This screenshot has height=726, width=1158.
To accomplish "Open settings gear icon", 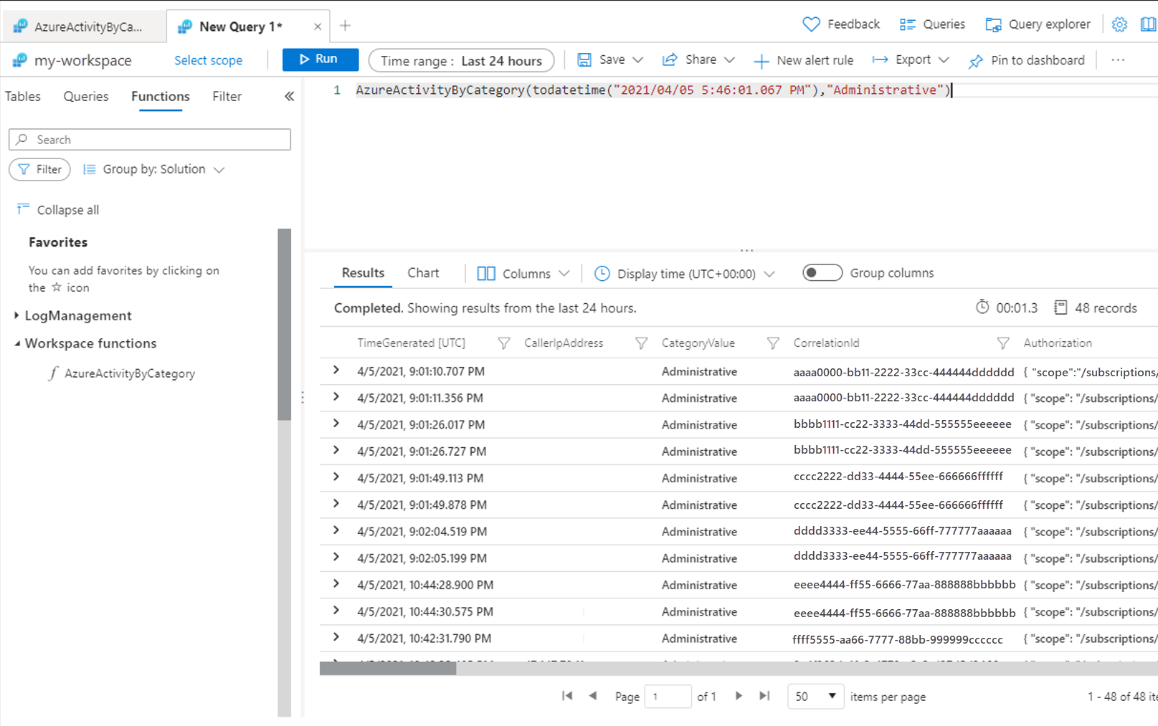I will pyautogui.click(x=1119, y=24).
